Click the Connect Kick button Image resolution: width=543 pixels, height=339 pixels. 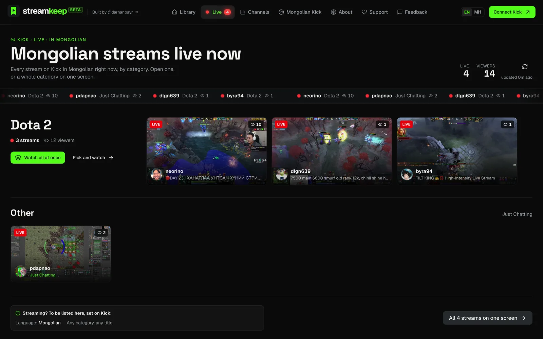coord(512,12)
